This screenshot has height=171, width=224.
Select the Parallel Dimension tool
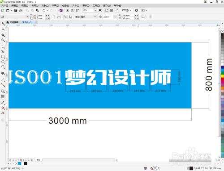point(3,80)
